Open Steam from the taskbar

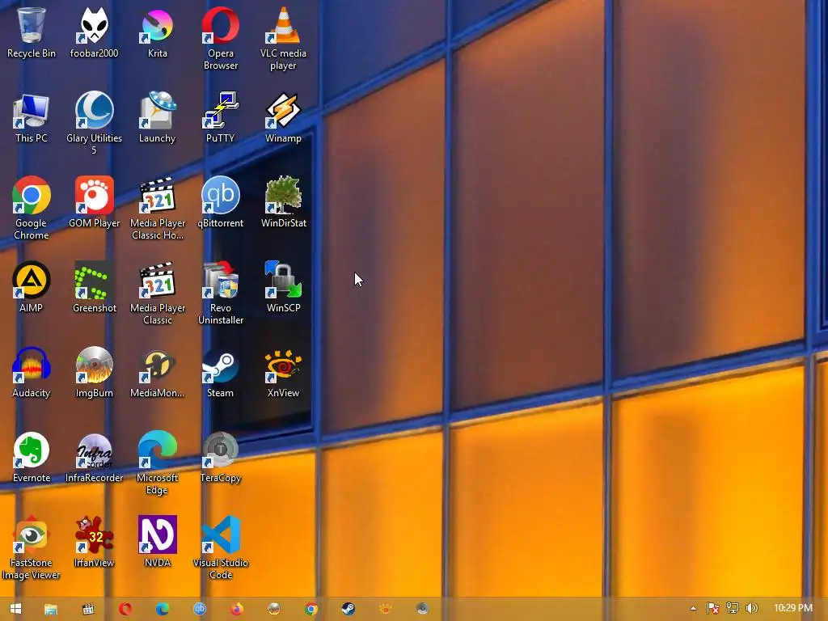coord(348,609)
